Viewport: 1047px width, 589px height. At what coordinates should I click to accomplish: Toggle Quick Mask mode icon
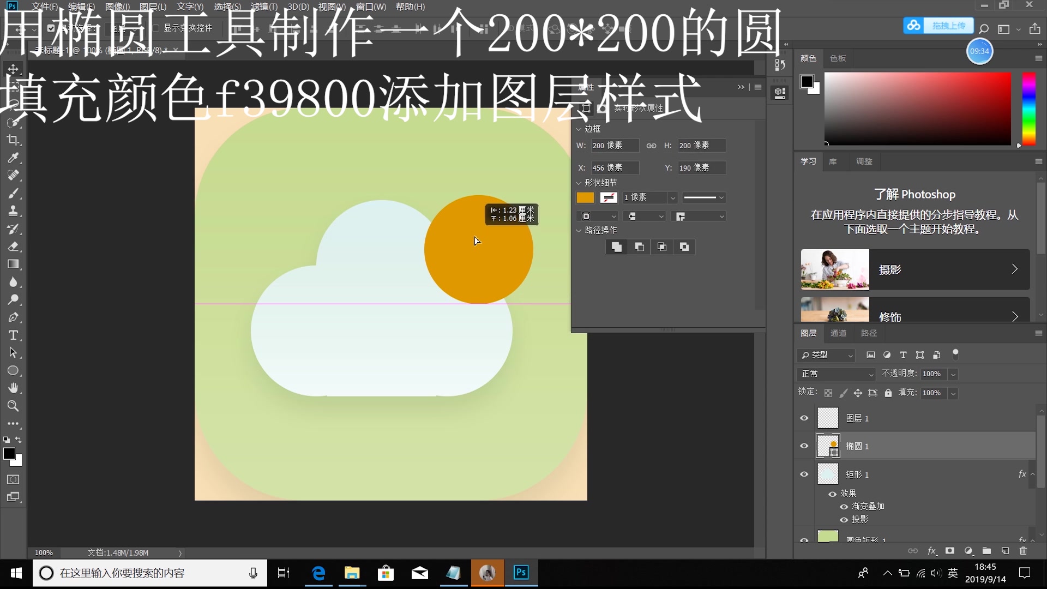point(13,480)
